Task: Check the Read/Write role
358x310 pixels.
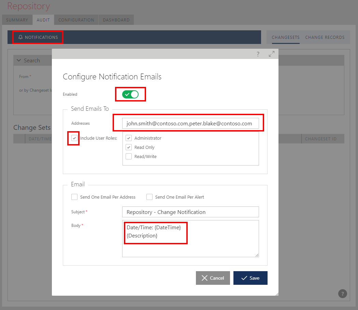Action: [128, 156]
